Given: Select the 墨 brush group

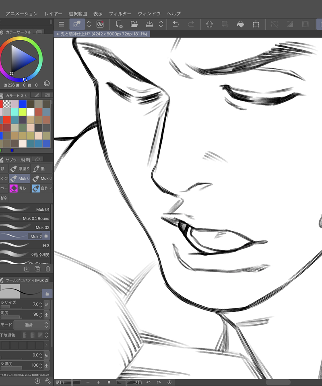Looking at the screenshot, I should tap(42, 168).
